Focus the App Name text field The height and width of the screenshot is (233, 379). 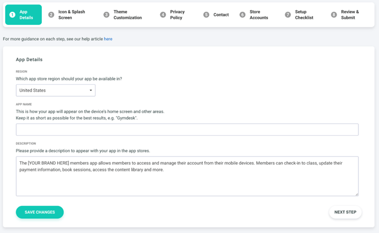187,130
